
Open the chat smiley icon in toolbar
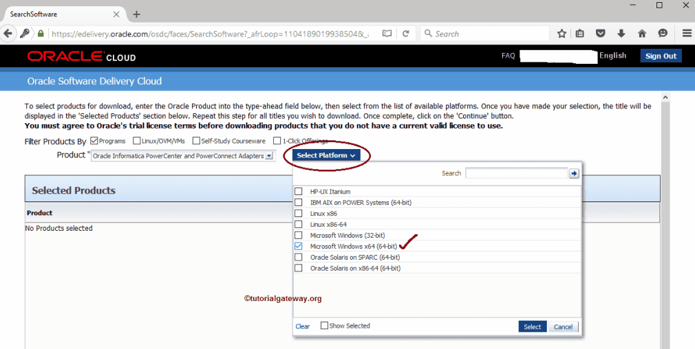tap(663, 34)
